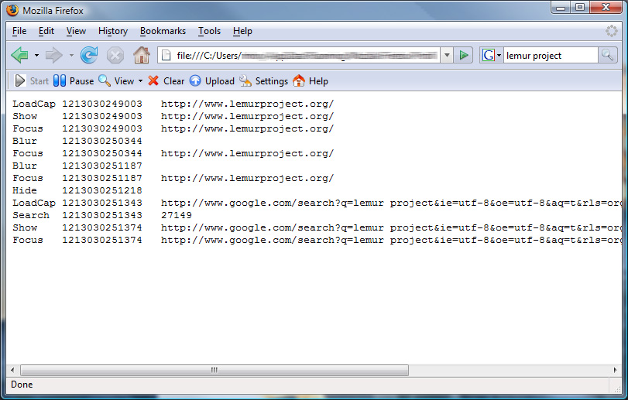Expand the address bar URL dropdown

[x=447, y=55]
